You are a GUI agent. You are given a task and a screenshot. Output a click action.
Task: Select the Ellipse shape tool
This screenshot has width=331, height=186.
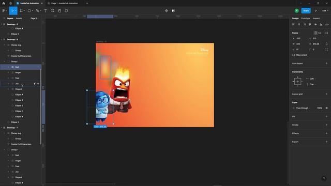[29, 11]
